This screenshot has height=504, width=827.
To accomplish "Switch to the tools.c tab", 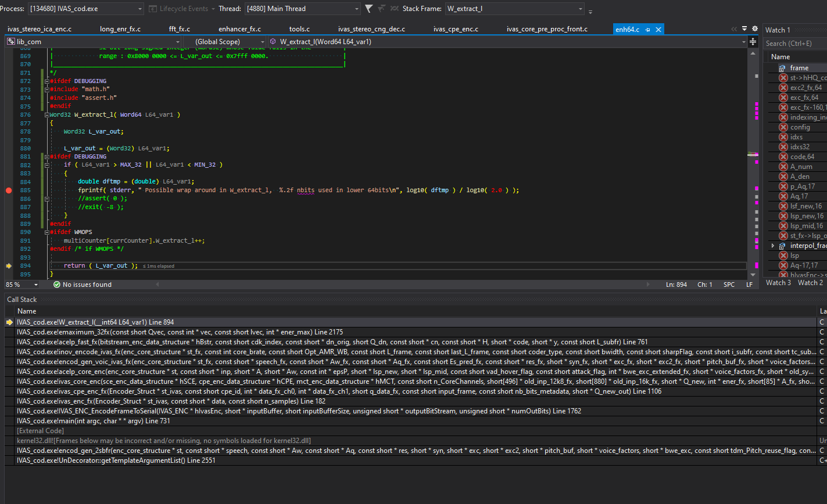I will coord(299,29).
